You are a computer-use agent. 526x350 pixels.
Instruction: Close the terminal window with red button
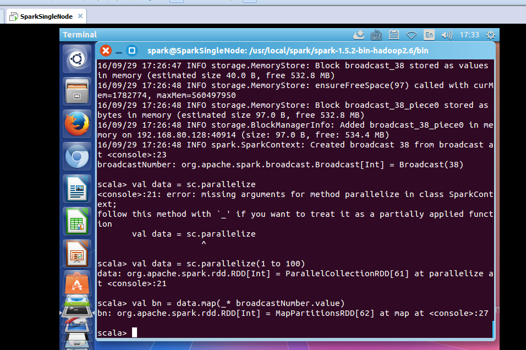tap(106, 51)
